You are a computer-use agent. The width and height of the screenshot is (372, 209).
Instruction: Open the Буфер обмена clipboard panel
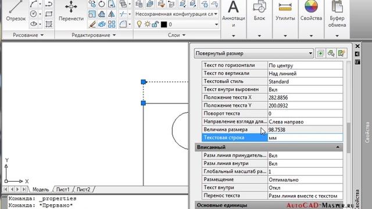337,6
